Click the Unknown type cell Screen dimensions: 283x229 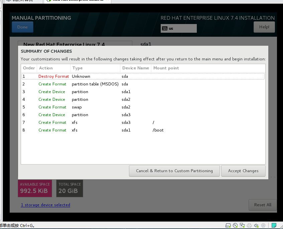tap(81, 76)
